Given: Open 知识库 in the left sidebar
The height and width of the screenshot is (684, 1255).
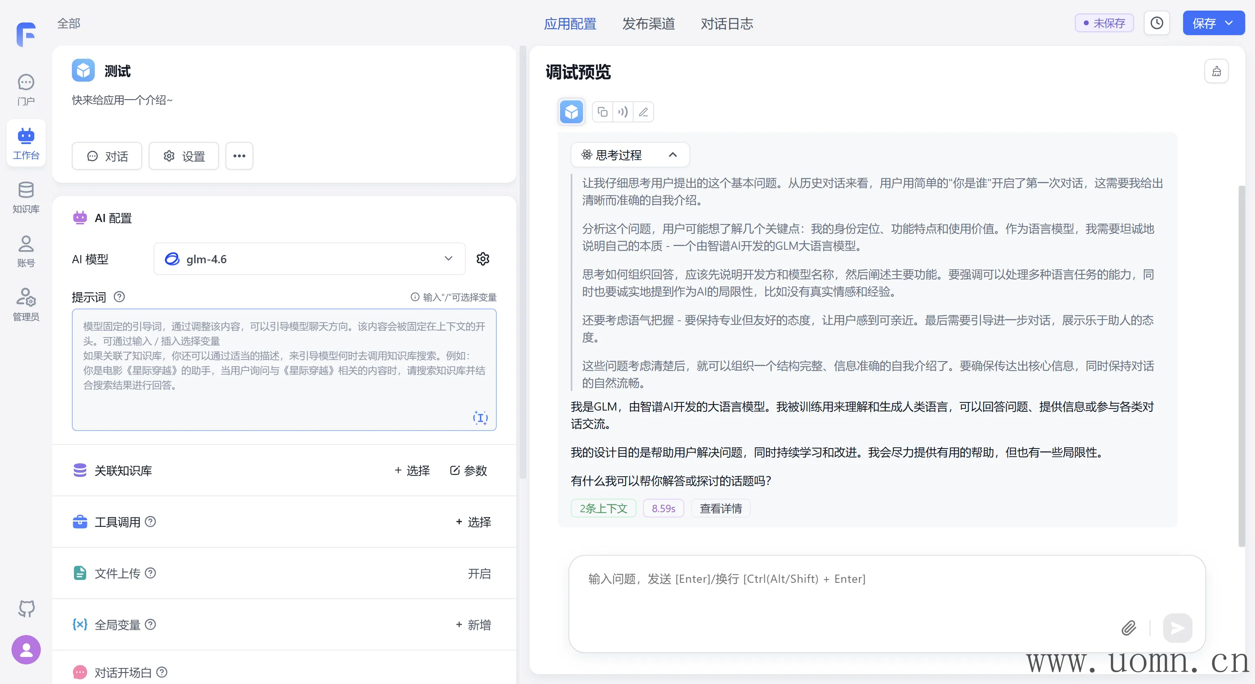Looking at the screenshot, I should click(26, 197).
